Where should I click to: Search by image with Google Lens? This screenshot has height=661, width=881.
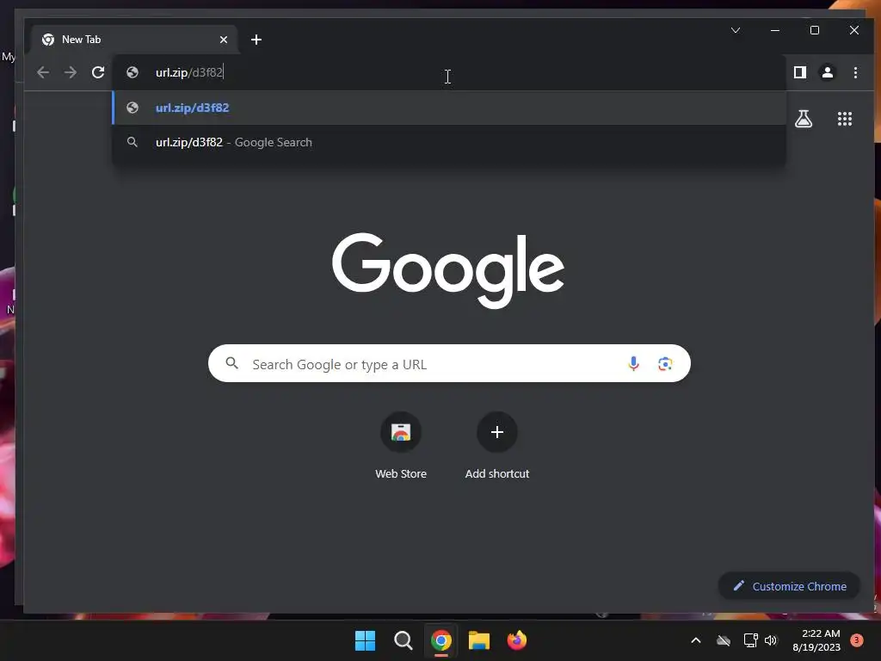[665, 364]
